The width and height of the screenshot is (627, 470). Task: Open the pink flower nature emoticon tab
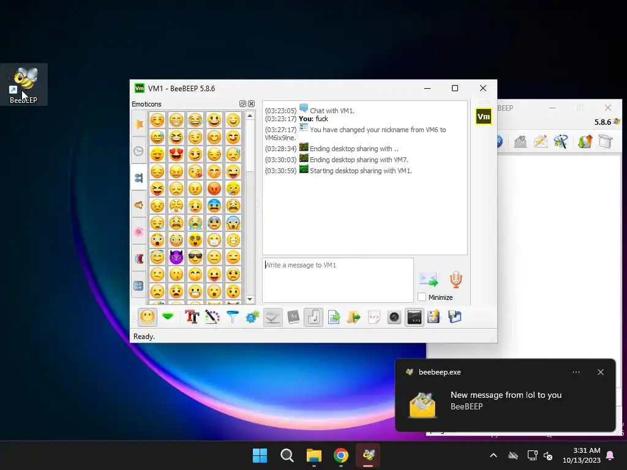[139, 232]
